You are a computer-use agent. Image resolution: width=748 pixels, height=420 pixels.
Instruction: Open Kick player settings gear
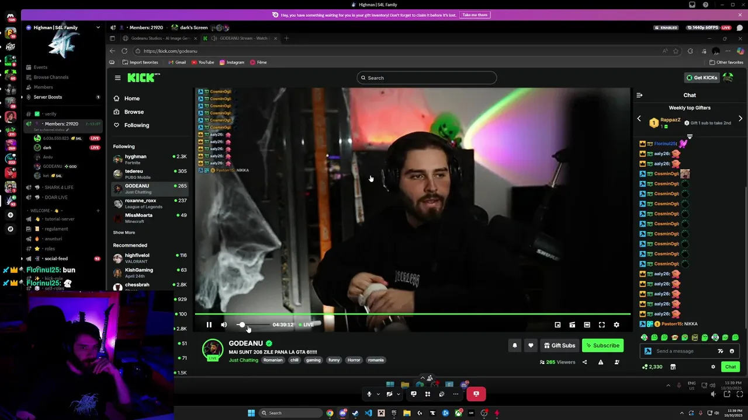[x=617, y=325]
